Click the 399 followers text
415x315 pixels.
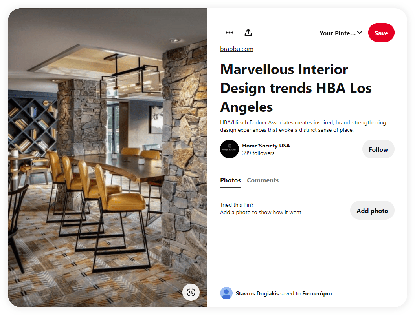258,153
